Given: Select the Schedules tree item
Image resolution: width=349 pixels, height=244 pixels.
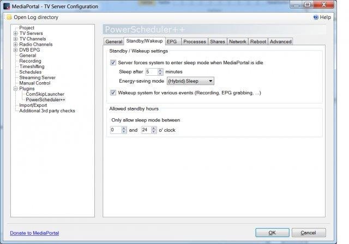Looking at the screenshot, I should coord(31,72).
